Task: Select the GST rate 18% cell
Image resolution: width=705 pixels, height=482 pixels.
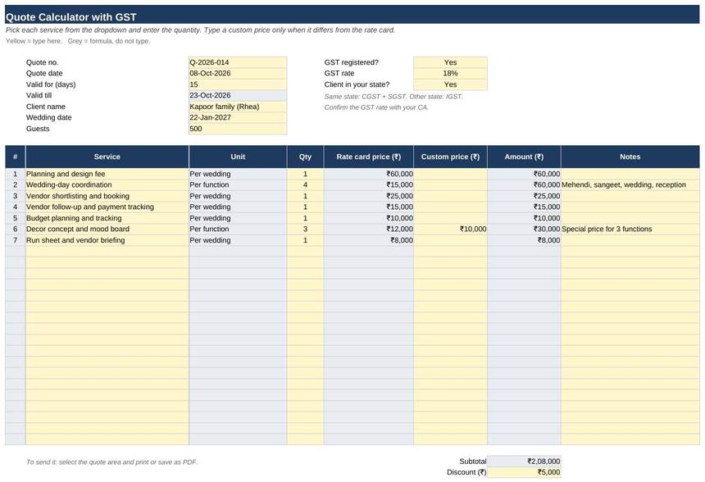Action: point(450,73)
